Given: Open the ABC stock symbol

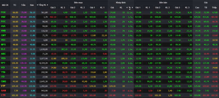Looking at the screenshot, I should point(3,54).
